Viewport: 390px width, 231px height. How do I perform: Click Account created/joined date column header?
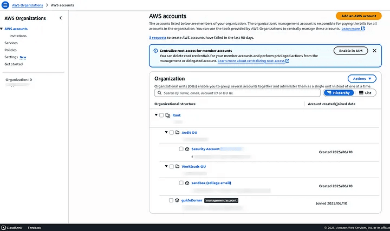coord(331,104)
